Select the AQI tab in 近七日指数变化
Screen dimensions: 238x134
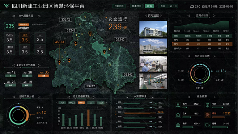(x=62, y=103)
